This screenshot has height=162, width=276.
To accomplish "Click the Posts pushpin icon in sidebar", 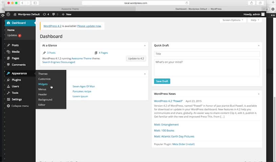I will click(8, 45).
